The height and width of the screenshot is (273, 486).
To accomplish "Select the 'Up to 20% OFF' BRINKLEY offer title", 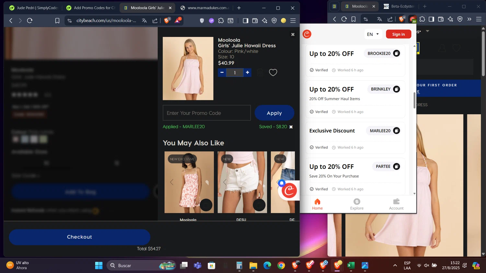I will point(331,89).
